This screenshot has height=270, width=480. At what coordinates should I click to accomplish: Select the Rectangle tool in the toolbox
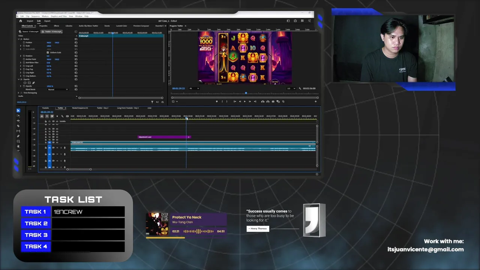(18, 141)
